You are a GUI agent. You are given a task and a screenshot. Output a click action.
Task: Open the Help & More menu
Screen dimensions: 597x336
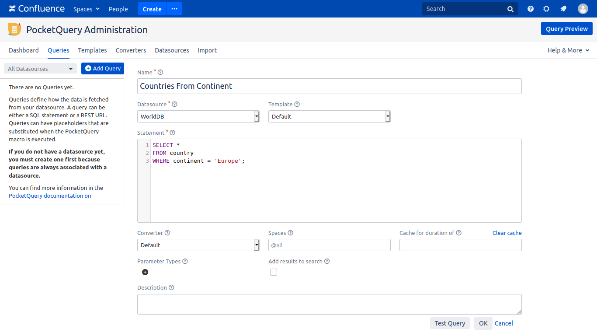(568, 50)
